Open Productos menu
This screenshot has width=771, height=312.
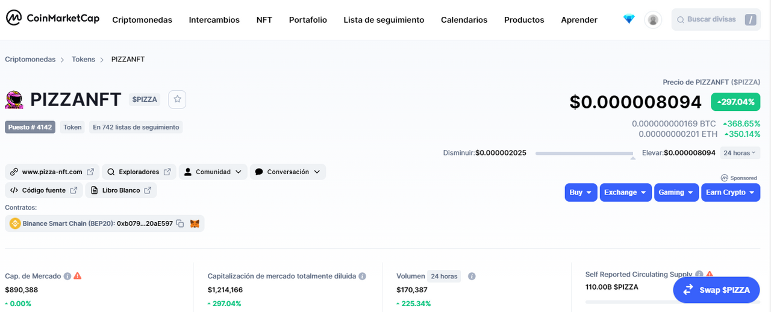point(524,20)
